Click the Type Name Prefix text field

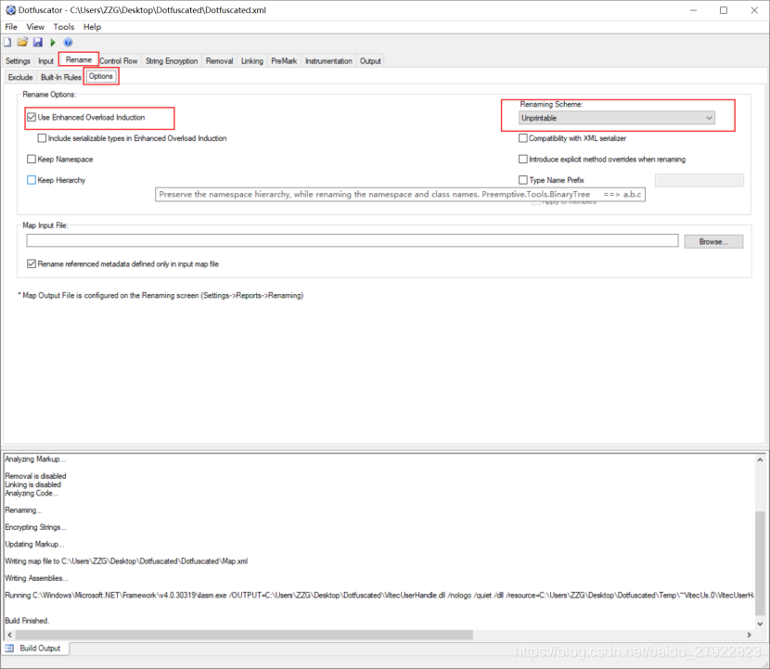click(x=699, y=180)
